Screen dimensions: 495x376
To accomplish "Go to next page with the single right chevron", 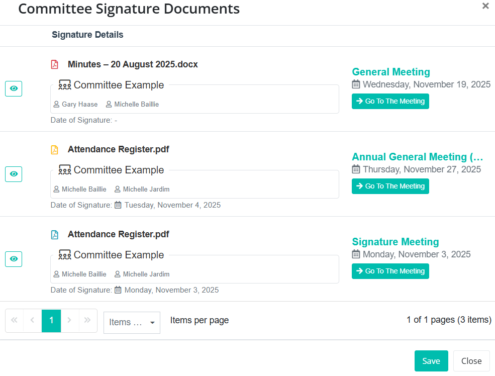I will 69,320.
